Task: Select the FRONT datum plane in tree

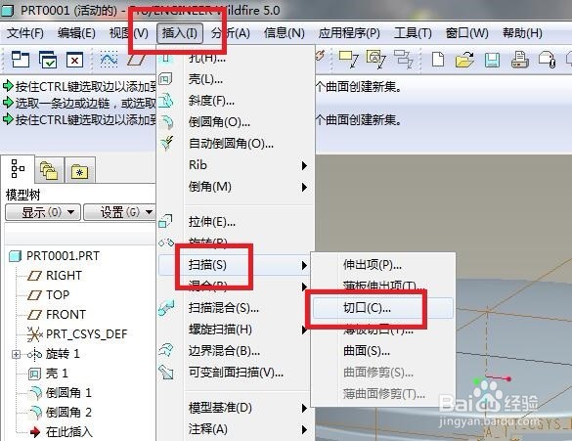Action: (x=66, y=315)
